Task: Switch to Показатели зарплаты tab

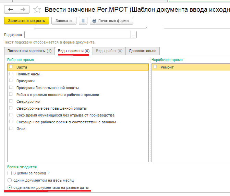Action: pyautogui.click(x=29, y=51)
